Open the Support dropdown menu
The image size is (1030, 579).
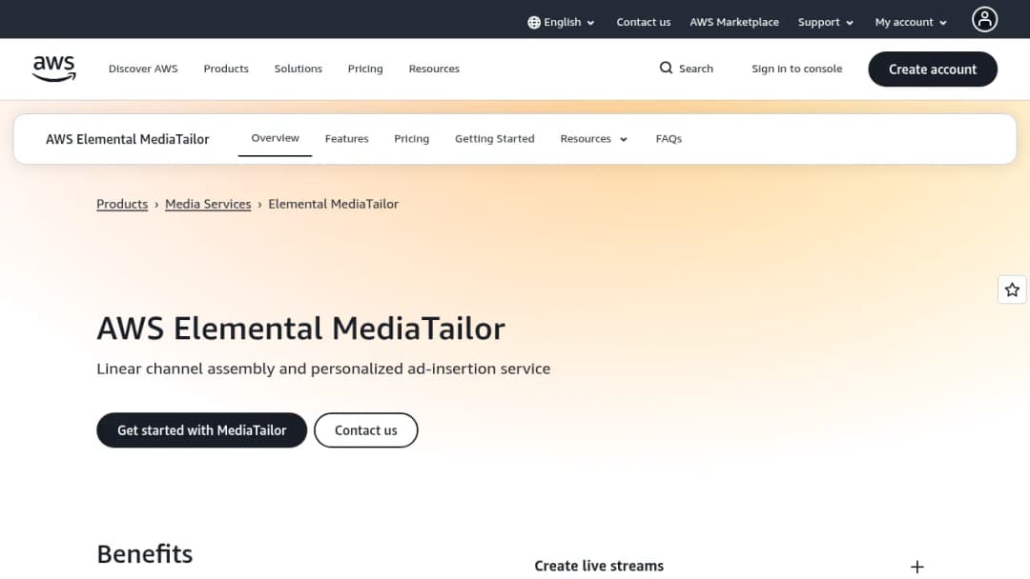826,22
